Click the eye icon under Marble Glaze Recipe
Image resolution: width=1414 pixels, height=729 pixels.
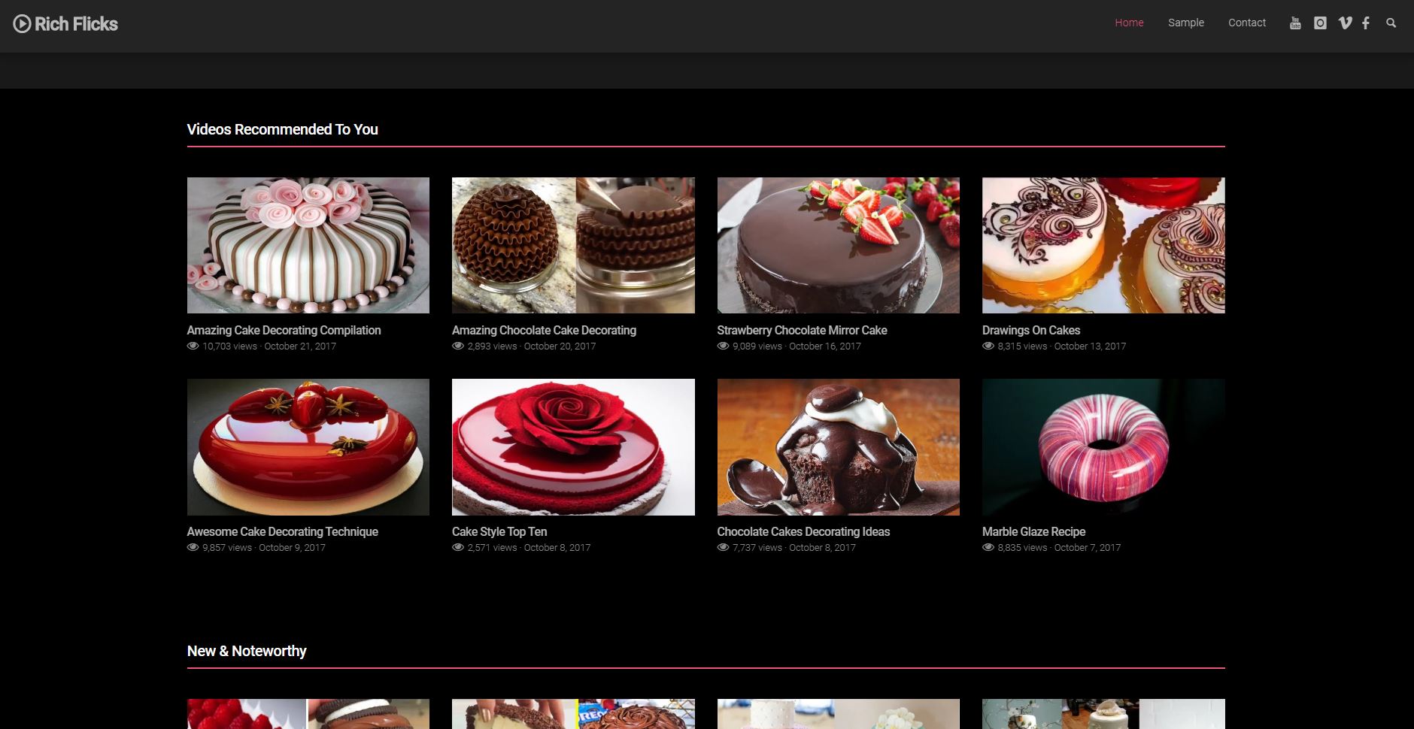[x=988, y=548]
